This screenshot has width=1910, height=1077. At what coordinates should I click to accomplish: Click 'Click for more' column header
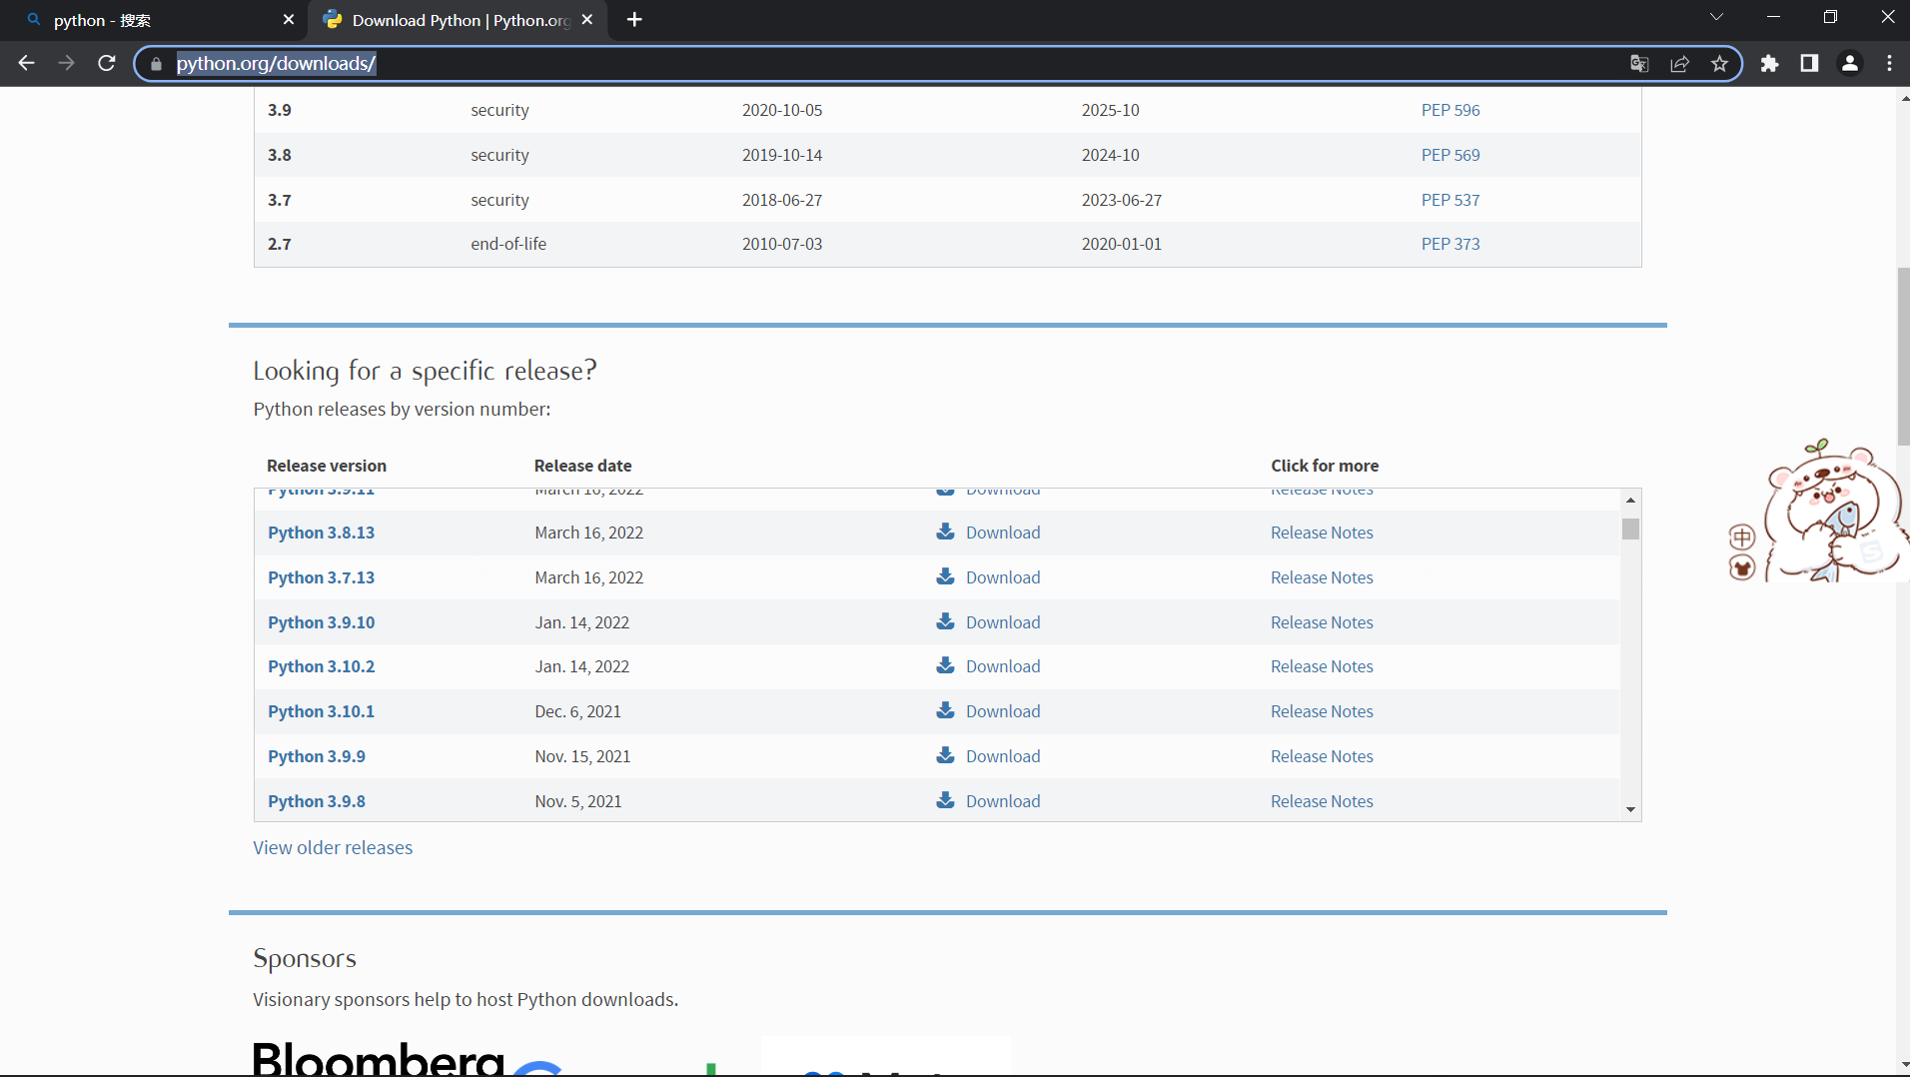coord(1325,466)
